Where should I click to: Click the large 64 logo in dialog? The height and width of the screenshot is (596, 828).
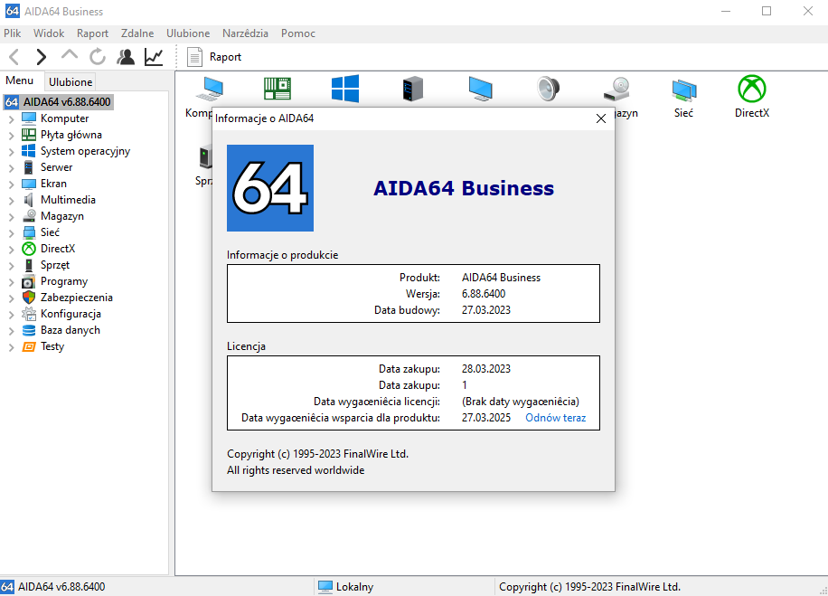click(x=270, y=188)
